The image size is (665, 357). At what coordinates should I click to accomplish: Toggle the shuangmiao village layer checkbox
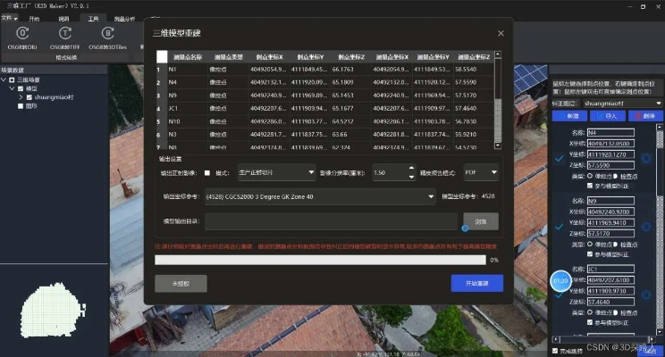coord(28,96)
